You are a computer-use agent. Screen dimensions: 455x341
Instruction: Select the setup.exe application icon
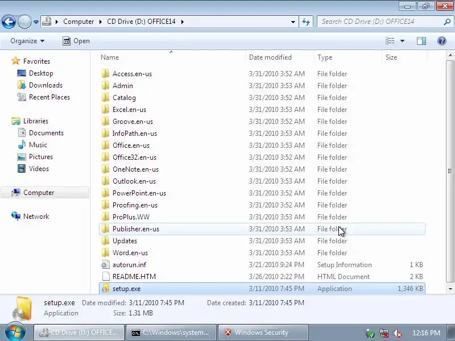[105, 288]
